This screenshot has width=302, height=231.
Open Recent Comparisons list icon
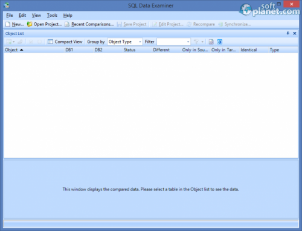[67, 24]
